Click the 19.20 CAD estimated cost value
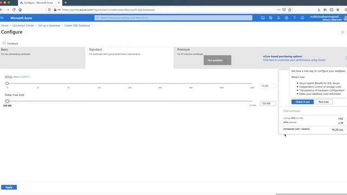 click(337, 130)
